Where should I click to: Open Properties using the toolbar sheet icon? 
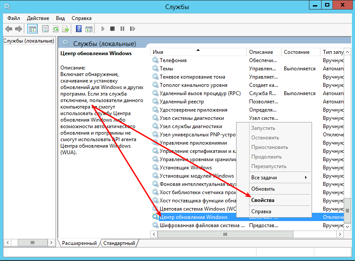(45, 29)
